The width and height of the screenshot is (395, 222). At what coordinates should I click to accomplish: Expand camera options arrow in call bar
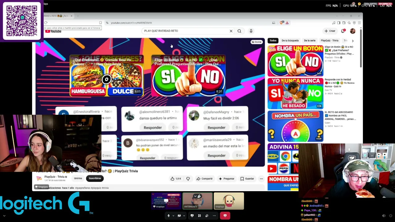[x=184, y=216]
